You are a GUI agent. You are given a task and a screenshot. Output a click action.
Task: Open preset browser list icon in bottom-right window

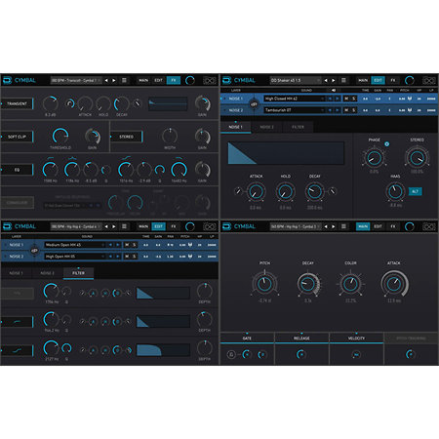(x=343, y=226)
